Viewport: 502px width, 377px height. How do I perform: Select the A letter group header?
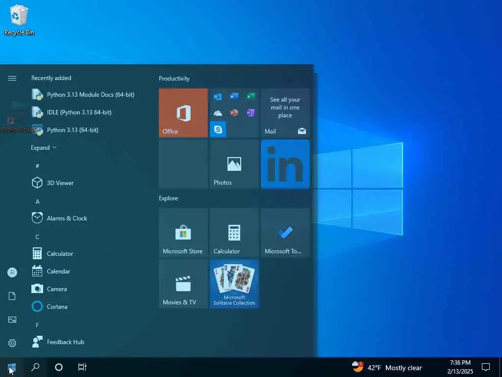tap(37, 202)
